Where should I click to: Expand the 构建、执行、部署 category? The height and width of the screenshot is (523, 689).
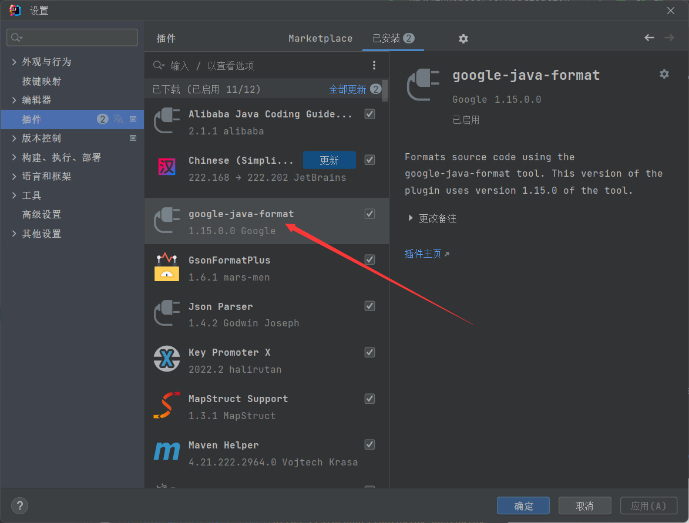(14, 157)
